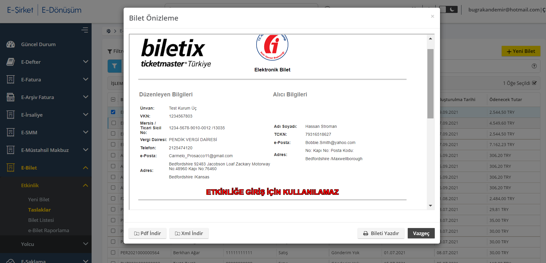The height and width of the screenshot is (263, 546).
Task: Open Taslaklar in sidebar
Action: 39,210
